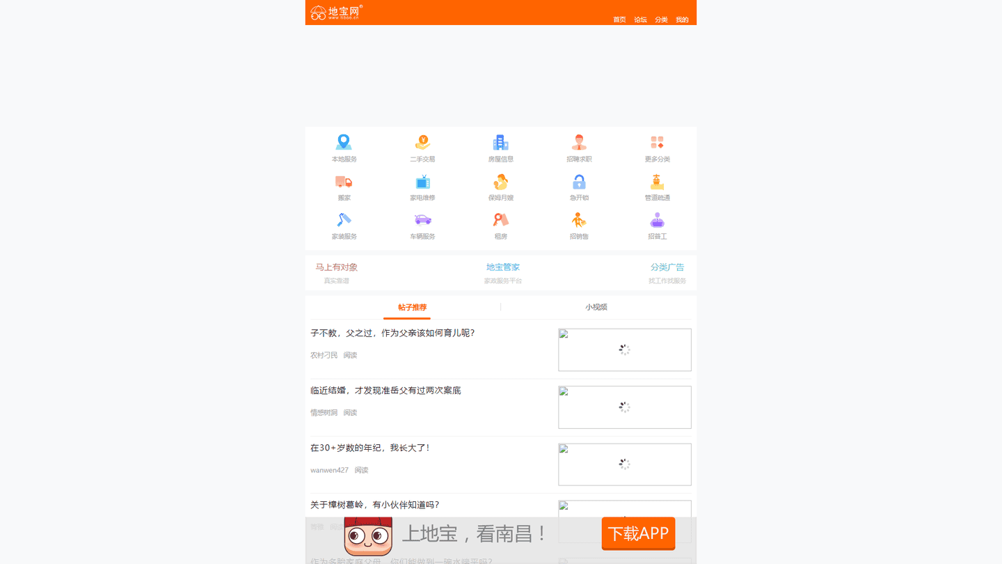Click the 下载APP button
The width and height of the screenshot is (1002, 564).
638,533
